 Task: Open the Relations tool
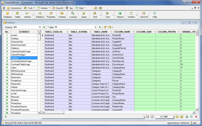(40, 15)
